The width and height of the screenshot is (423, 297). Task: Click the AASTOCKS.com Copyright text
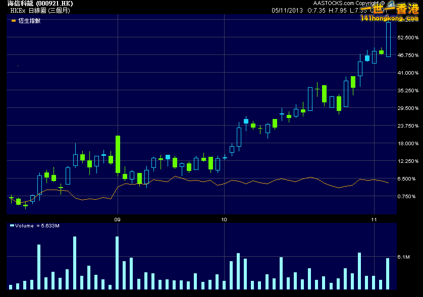click(349, 3)
